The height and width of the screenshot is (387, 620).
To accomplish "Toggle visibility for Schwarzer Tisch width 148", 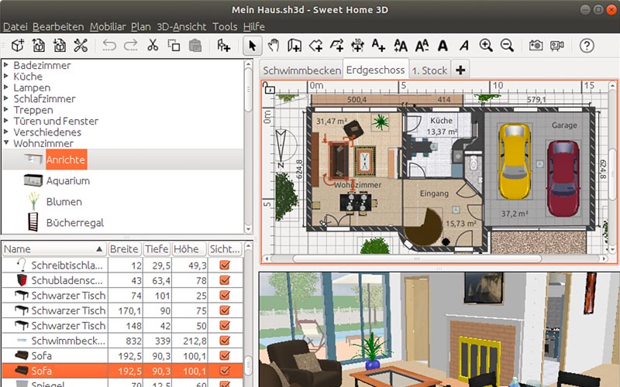I will 225,325.
